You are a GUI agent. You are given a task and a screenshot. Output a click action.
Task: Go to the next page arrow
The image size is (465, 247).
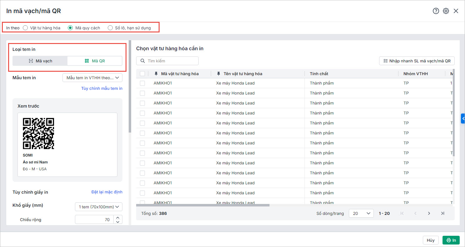pyautogui.click(x=429, y=213)
